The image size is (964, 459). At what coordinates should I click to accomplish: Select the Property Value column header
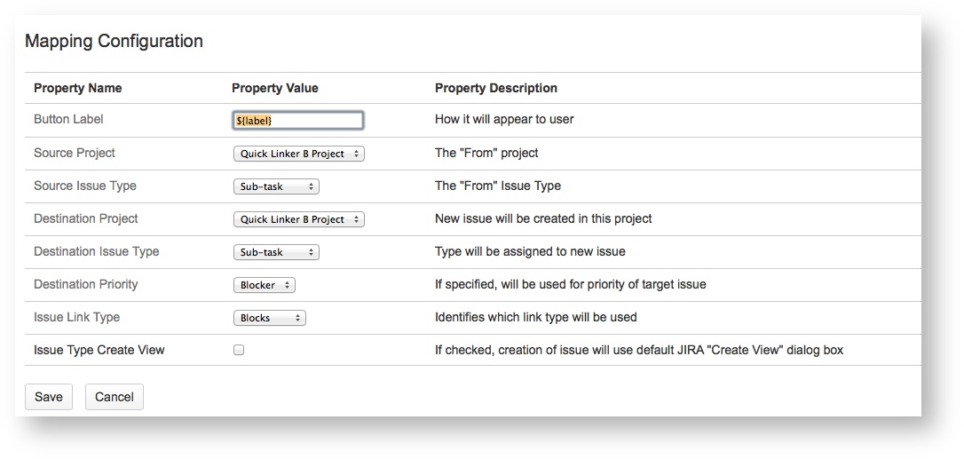[x=274, y=88]
